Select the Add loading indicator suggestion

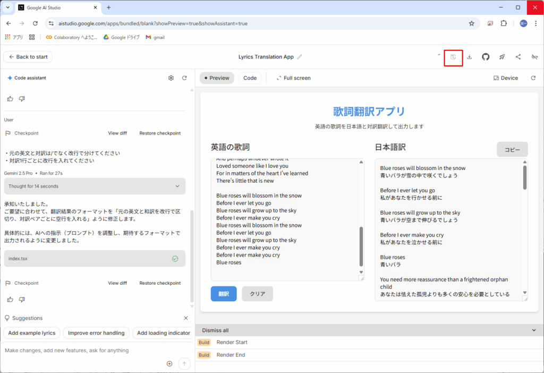coord(163,333)
